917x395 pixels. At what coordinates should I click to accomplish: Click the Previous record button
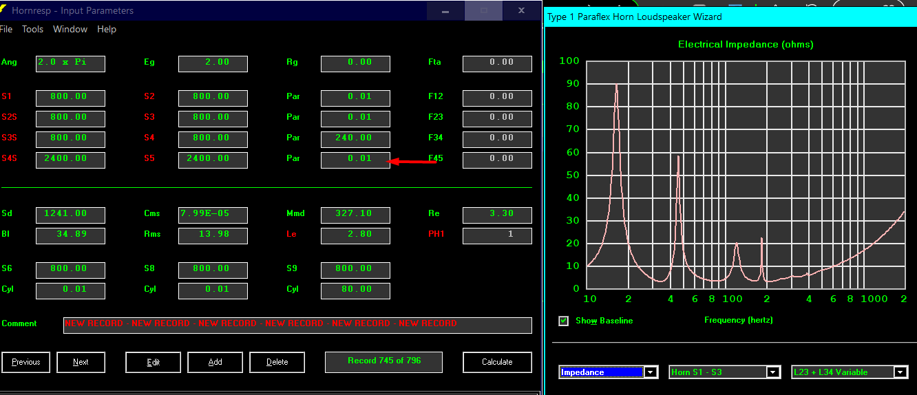(x=26, y=362)
